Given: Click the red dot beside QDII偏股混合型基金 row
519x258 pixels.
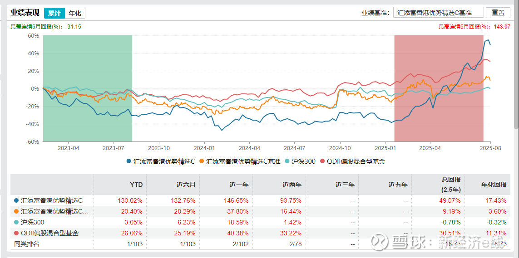Looking at the screenshot, I should point(17,233).
